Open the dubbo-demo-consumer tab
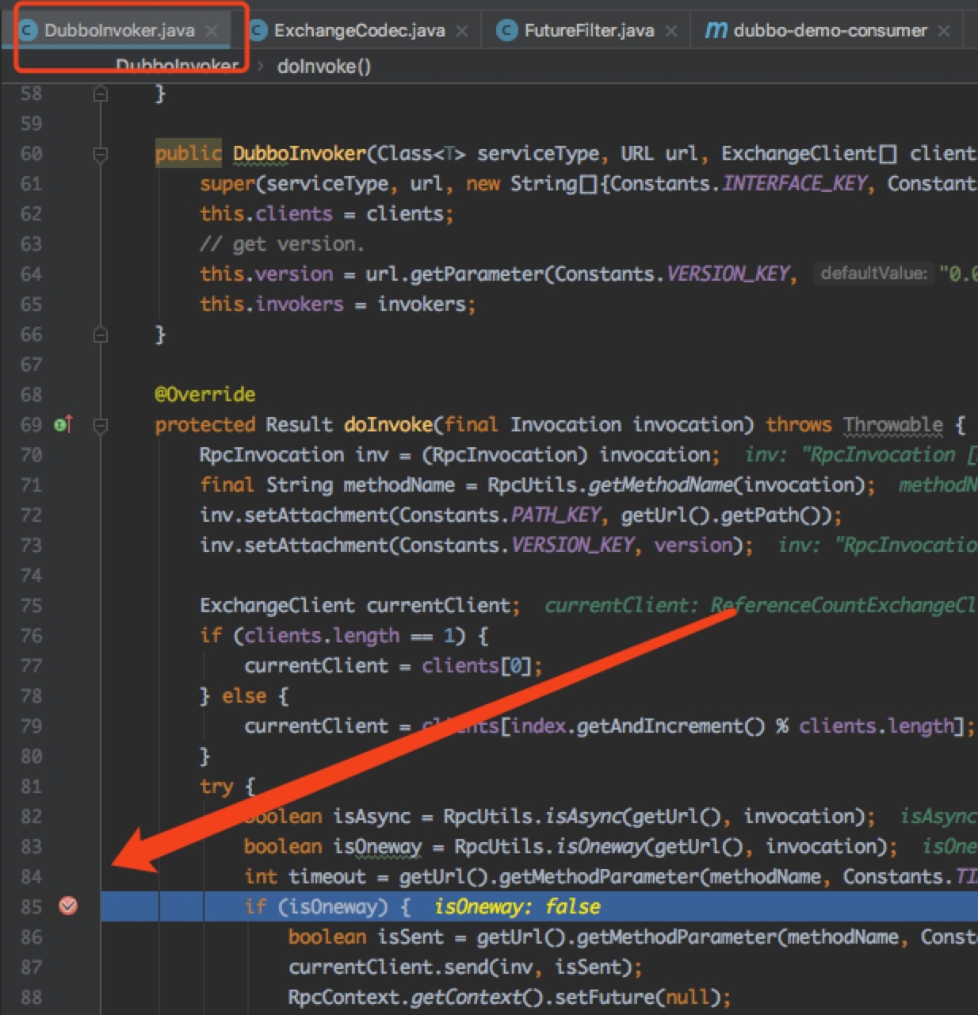The image size is (978, 1015). coord(830,30)
